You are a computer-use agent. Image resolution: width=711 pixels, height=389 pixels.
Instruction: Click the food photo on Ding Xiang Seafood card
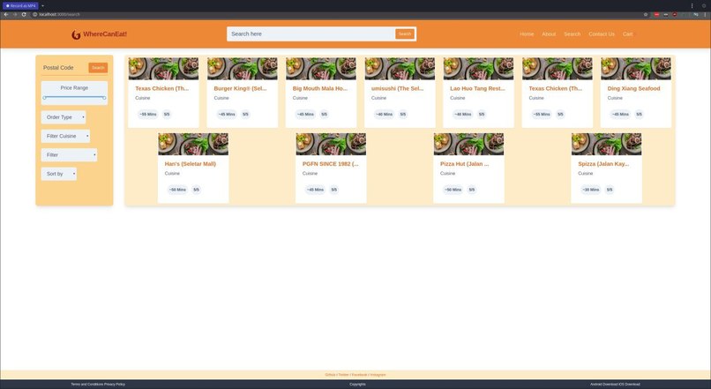636,69
